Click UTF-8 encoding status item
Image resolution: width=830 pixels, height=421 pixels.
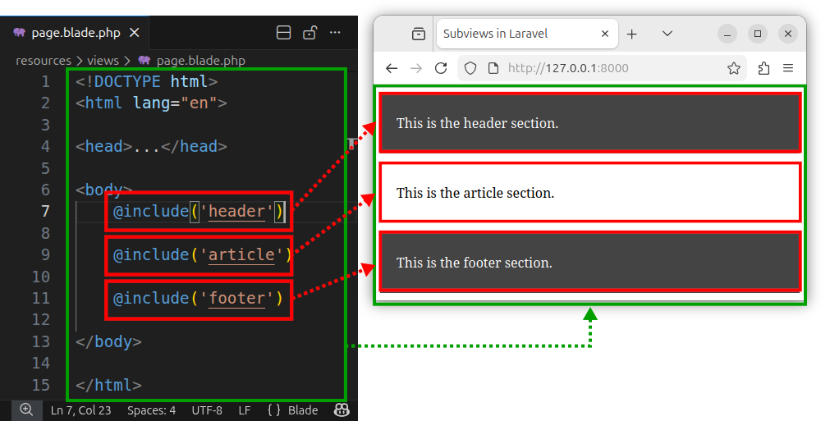point(207,410)
